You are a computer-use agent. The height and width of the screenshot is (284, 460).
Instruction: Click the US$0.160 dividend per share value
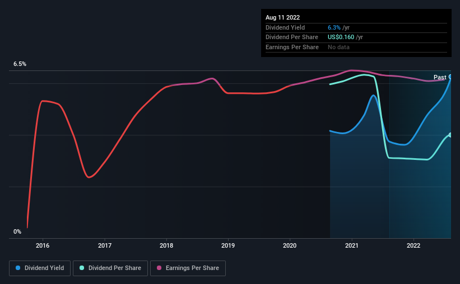341,37
